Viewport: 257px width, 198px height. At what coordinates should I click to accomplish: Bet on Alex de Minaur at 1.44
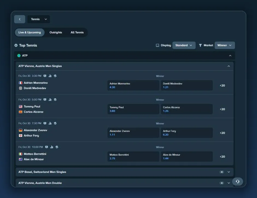[187, 157]
